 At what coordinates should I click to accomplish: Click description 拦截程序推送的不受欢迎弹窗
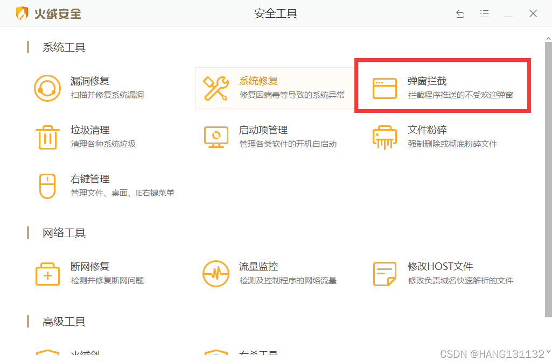460,95
